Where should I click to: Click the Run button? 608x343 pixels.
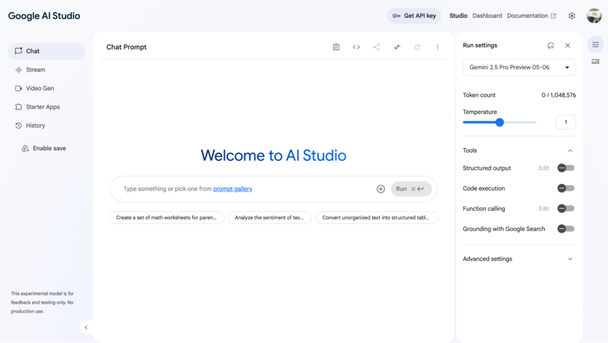pyautogui.click(x=411, y=189)
